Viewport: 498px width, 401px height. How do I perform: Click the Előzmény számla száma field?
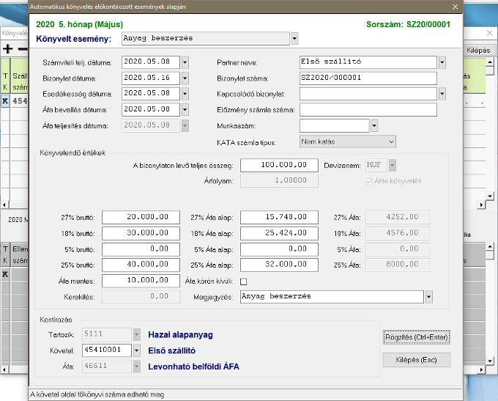[x=368, y=109]
